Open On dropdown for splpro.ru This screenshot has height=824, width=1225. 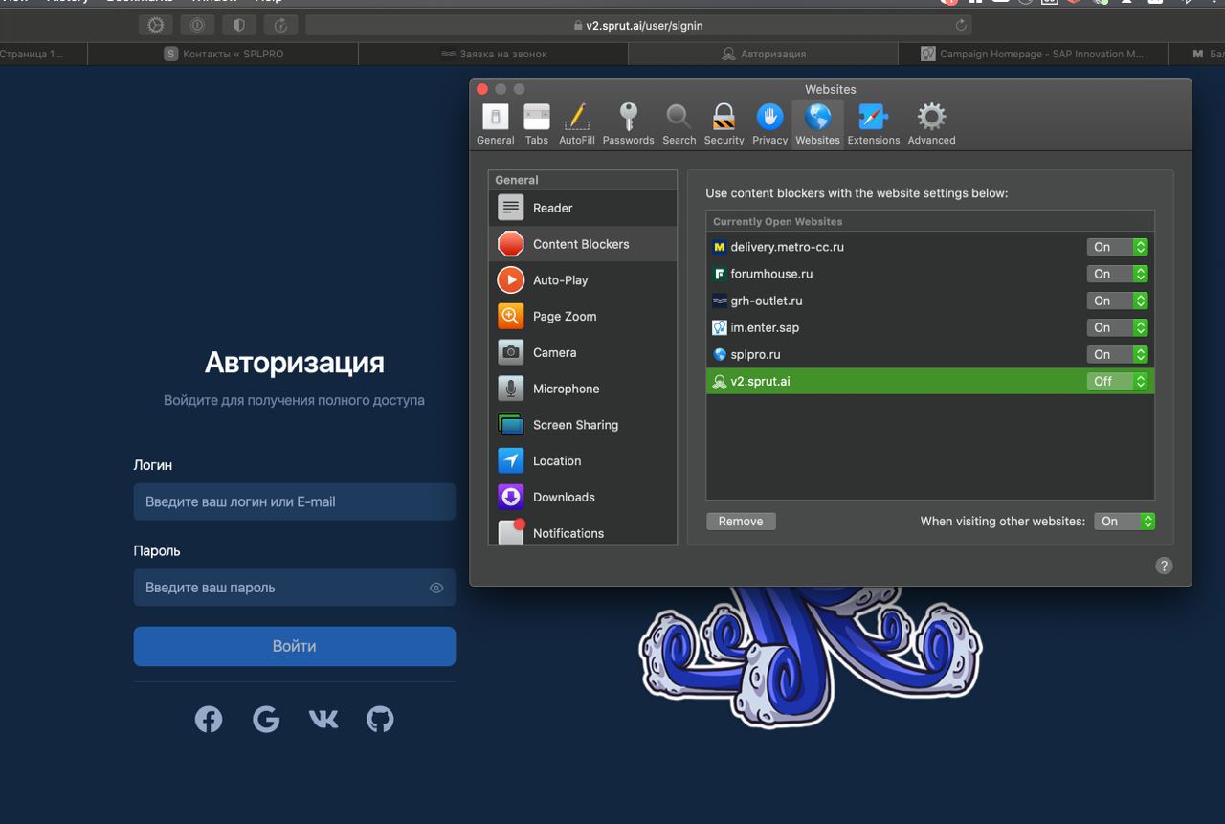click(x=1117, y=354)
